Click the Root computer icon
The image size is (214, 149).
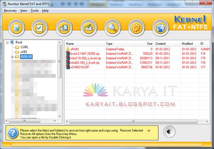12,42
